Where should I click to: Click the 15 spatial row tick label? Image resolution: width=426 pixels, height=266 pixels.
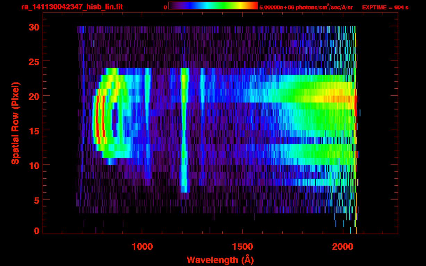pyautogui.click(x=34, y=131)
